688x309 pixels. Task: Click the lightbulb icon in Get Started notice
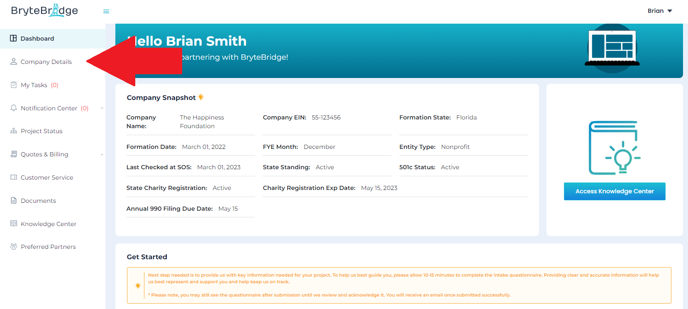(138, 285)
